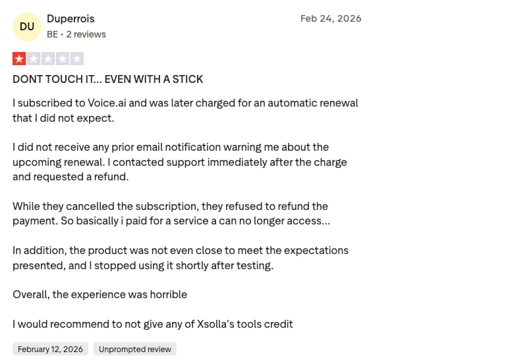This screenshot has height=362, width=512.
Task: Click the sentence about product expectations
Action: click(181, 257)
